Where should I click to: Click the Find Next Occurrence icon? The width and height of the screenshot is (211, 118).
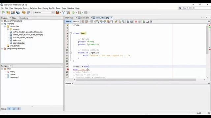click(x=105, y=22)
